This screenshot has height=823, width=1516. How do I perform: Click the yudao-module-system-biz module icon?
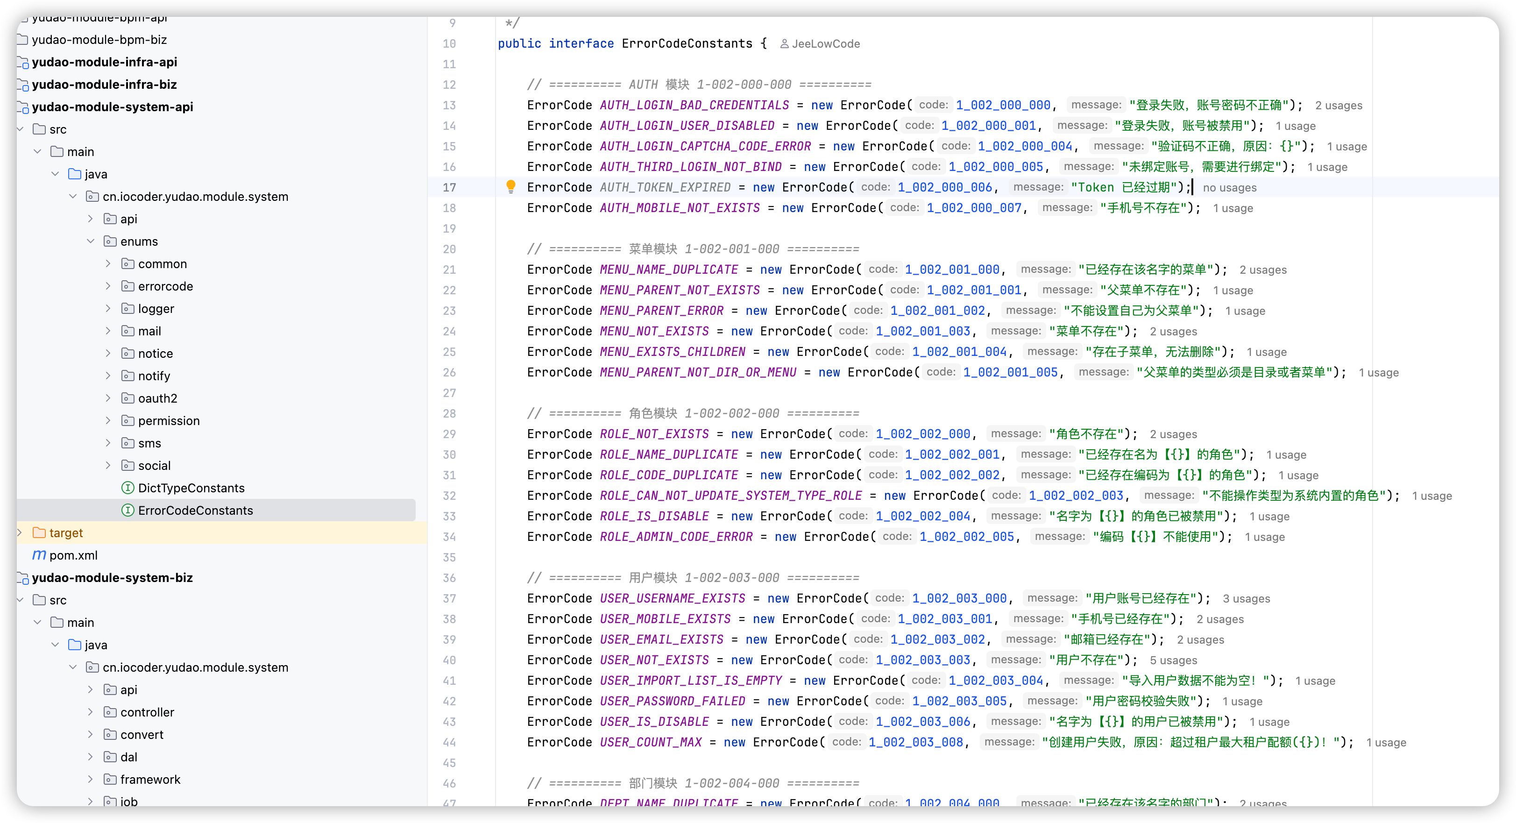pos(23,578)
